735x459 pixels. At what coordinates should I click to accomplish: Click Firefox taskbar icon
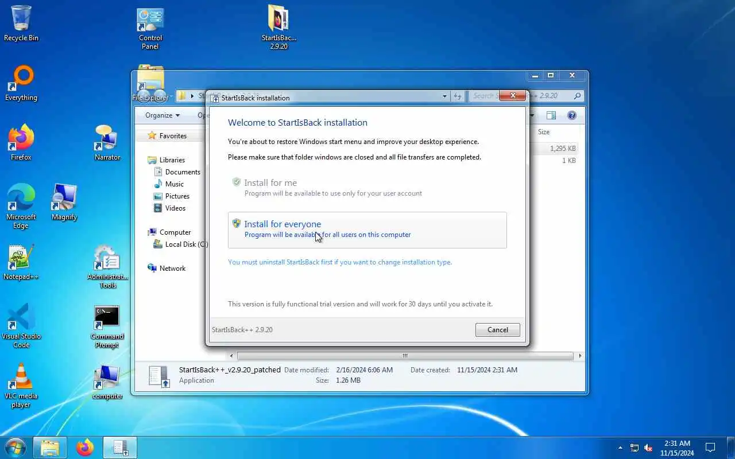(85, 448)
